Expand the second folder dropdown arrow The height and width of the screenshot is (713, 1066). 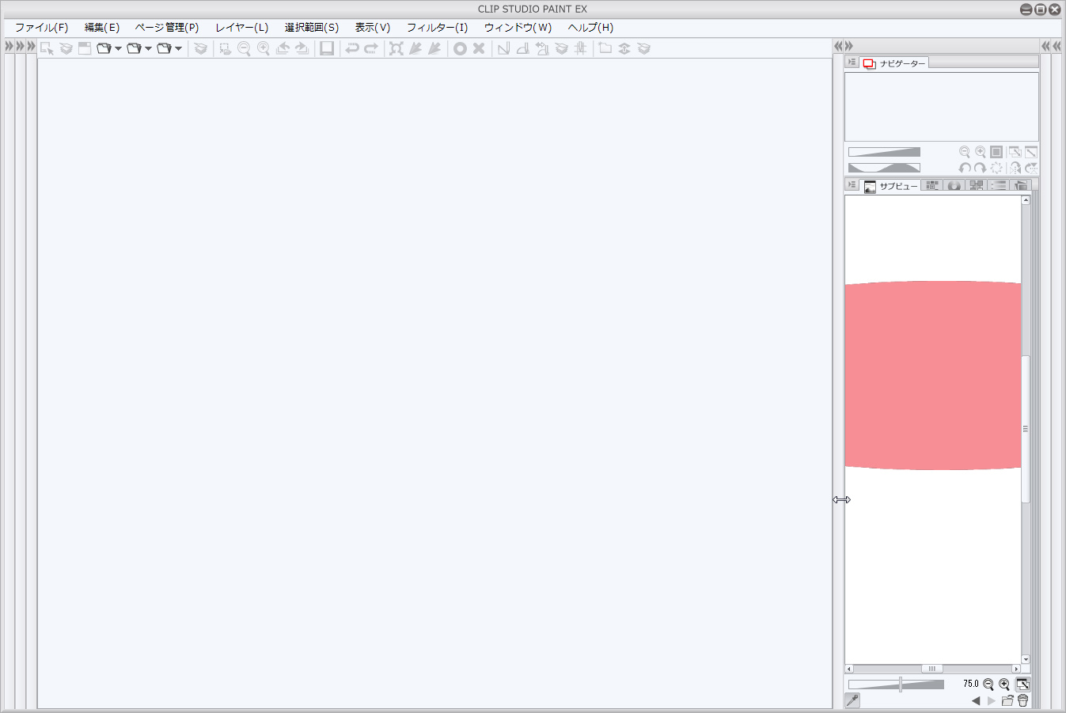[148, 49]
